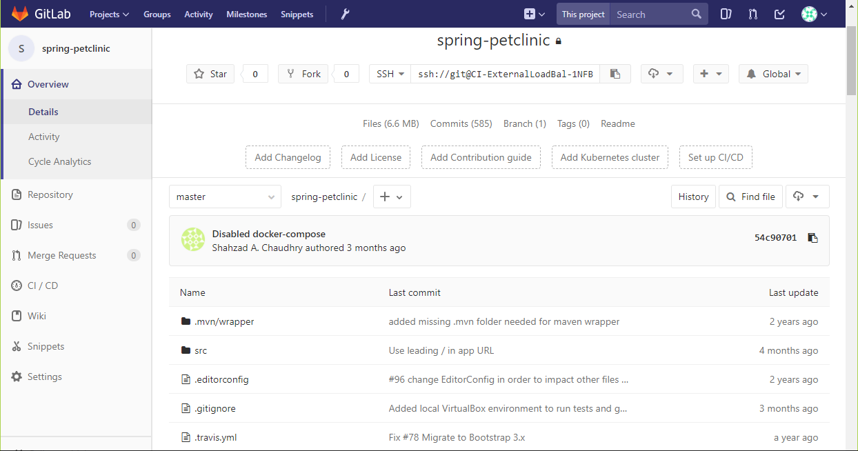Open the Disabled docker-compose commit
The width and height of the screenshot is (858, 451).
point(268,234)
